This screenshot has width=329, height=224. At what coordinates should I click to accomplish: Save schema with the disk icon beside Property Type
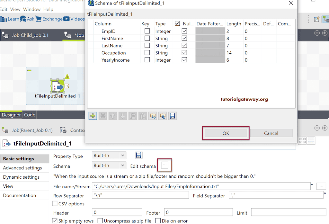click(139, 155)
